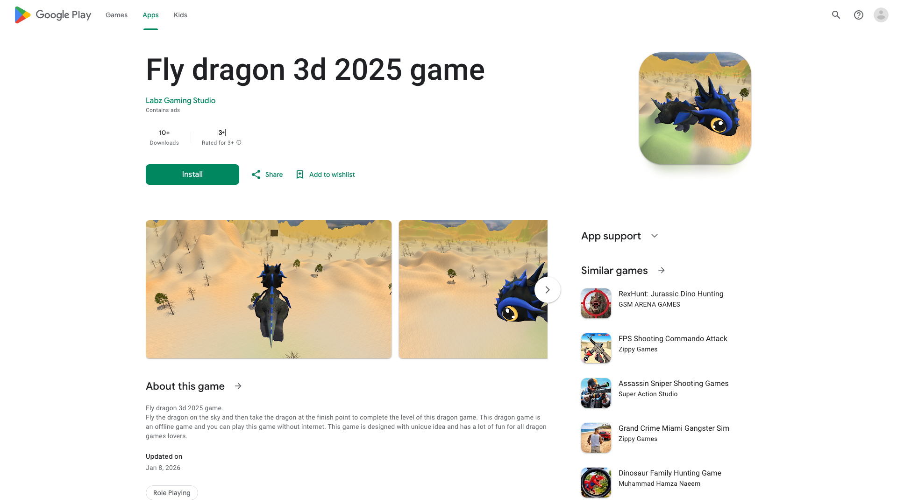Image resolution: width=897 pixels, height=504 pixels.
Task: Open the Help center question mark icon
Action: coord(858,15)
